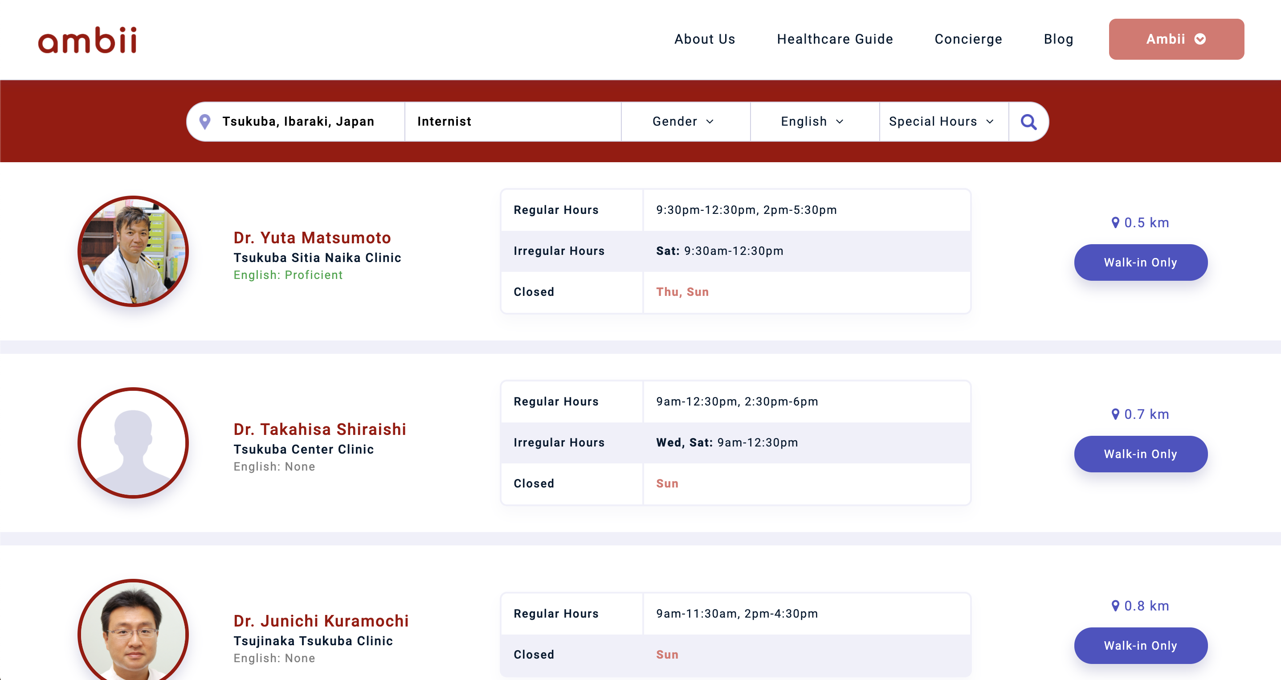The height and width of the screenshot is (680, 1281).
Task: Click the Blog navigation link
Action: [x=1058, y=39]
